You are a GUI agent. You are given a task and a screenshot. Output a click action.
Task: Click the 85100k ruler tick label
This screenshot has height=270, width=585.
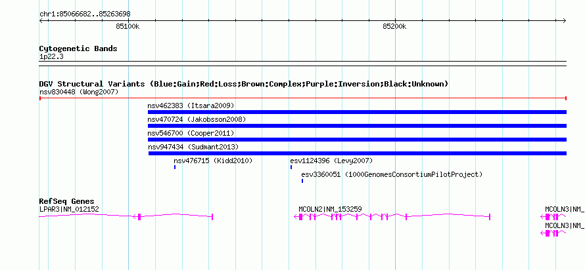coord(128,26)
